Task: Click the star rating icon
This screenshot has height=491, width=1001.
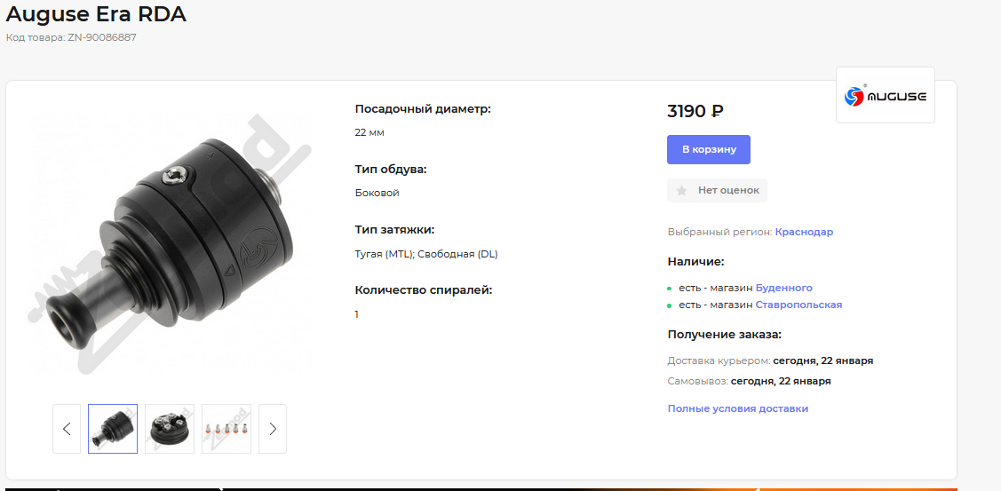Action: click(x=682, y=190)
